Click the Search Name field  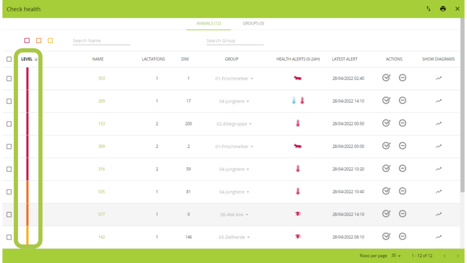[101, 41]
